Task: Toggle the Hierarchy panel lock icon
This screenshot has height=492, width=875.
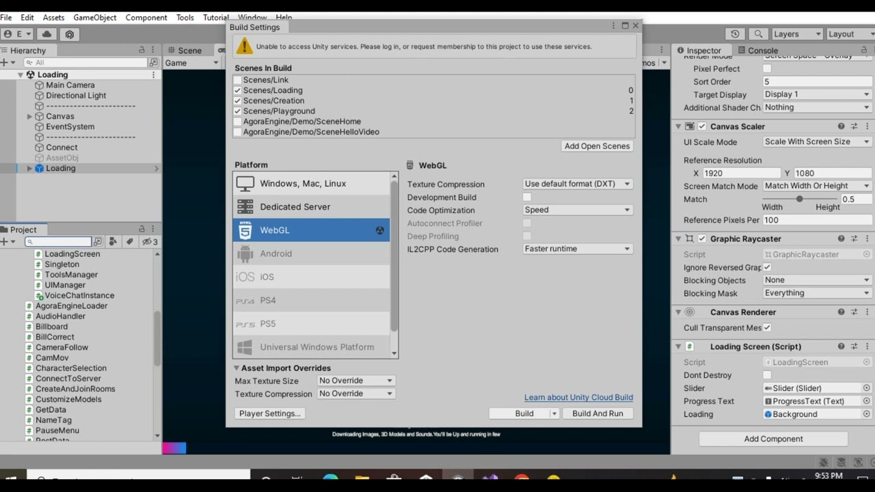Action: pyautogui.click(x=142, y=50)
